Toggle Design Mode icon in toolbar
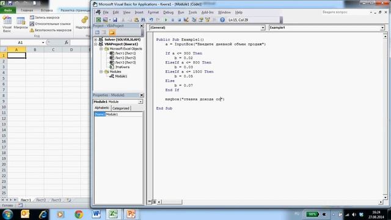 (186, 20)
